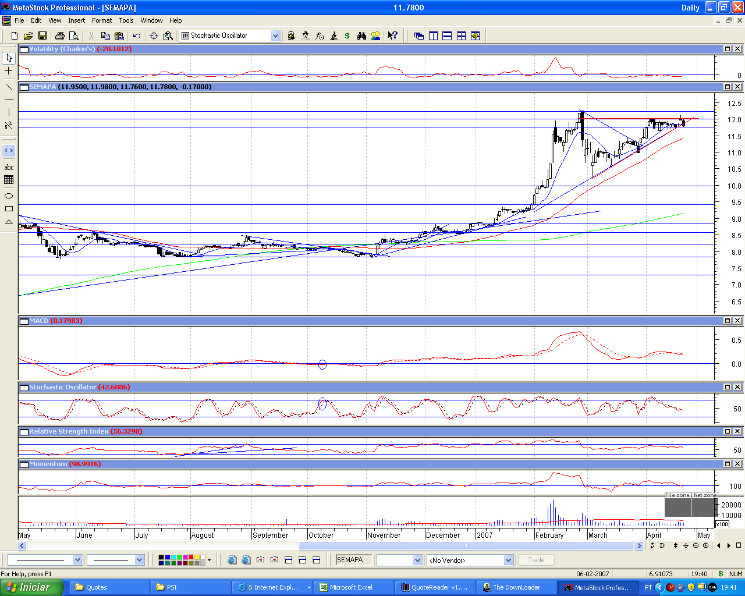Expand the Internet Explorer taskbar group arrow
This screenshot has width=745, height=596.
click(309, 587)
